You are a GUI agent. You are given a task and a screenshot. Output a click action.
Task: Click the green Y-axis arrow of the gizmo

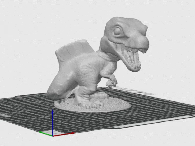tap(46, 134)
